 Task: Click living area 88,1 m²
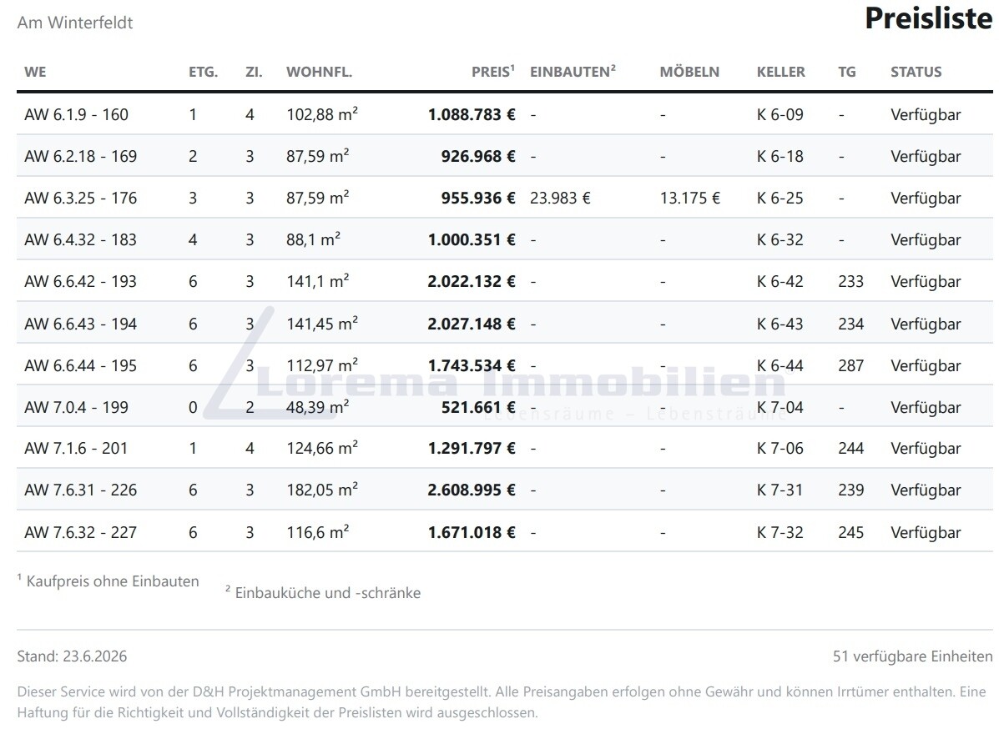click(x=314, y=240)
